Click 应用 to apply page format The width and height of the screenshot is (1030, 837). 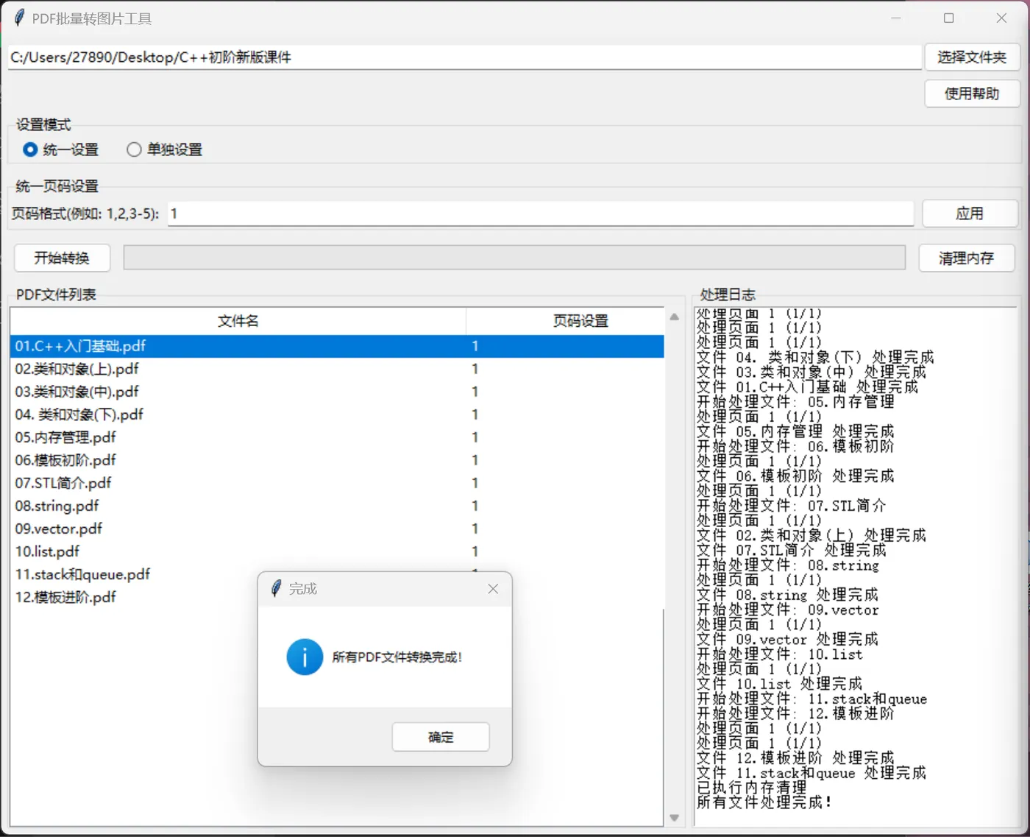(x=970, y=213)
